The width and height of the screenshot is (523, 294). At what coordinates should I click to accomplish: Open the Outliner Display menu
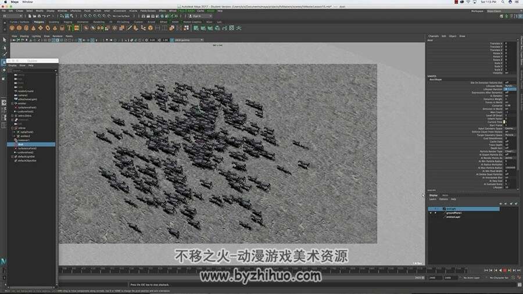12,65
